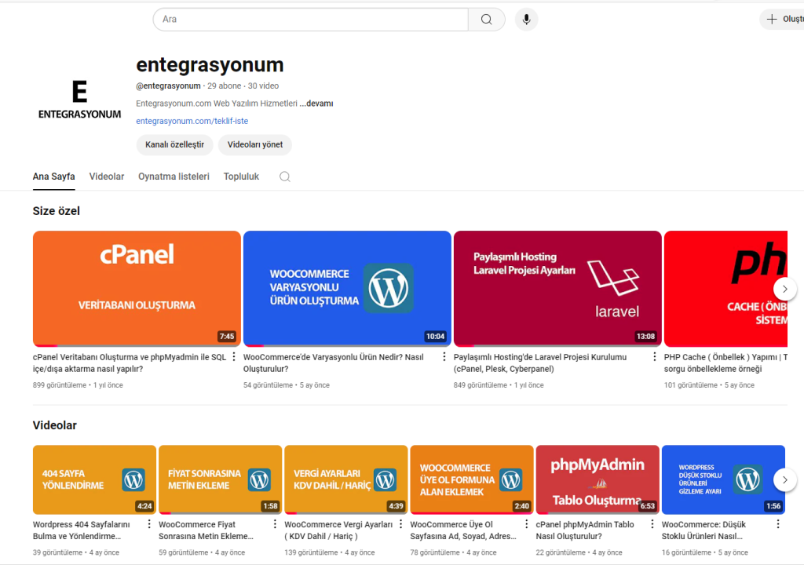
Task: Open the Oynatma listeleri tab
Action: coord(174,177)
